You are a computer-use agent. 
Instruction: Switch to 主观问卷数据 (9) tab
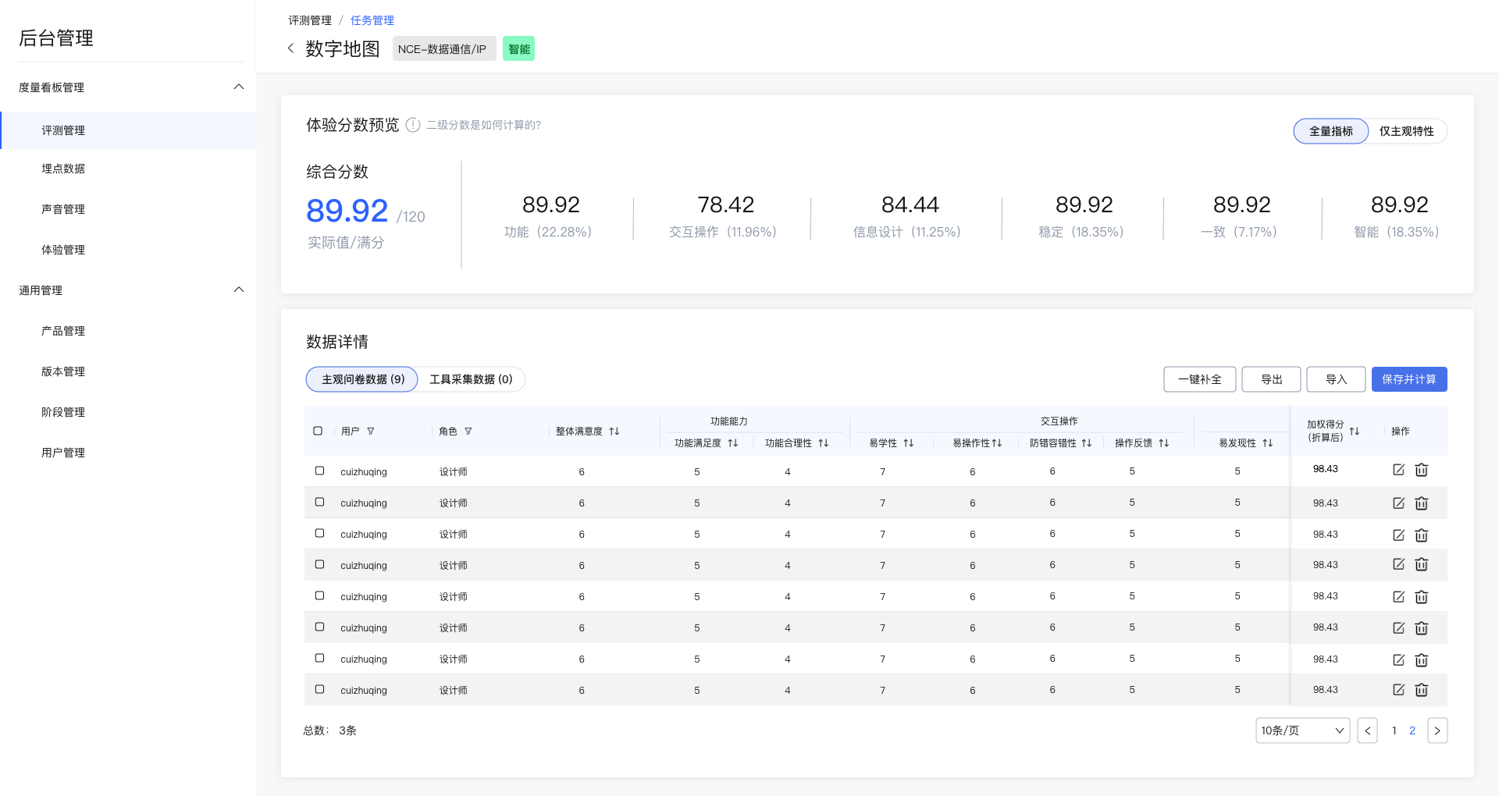(x=362, y=379)
